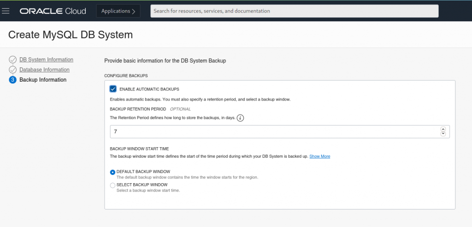The height and width of the screenshot is (227, 472).
Task: Click the backup retention period input field
Action: [280, 132]
